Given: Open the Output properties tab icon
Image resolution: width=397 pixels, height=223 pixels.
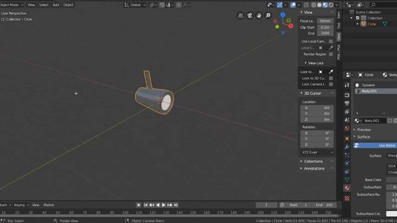Looking at the screenshot, I should (x=347, y=103).
